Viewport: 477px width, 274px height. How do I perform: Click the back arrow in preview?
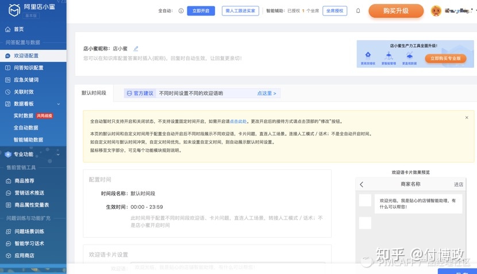361,184
